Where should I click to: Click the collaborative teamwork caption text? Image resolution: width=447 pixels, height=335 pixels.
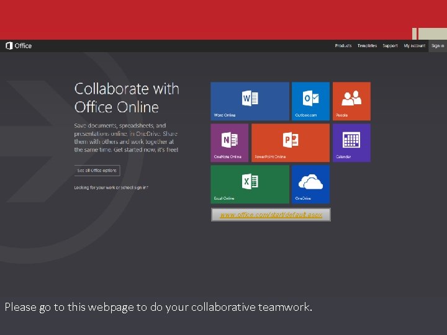[158, 307]
